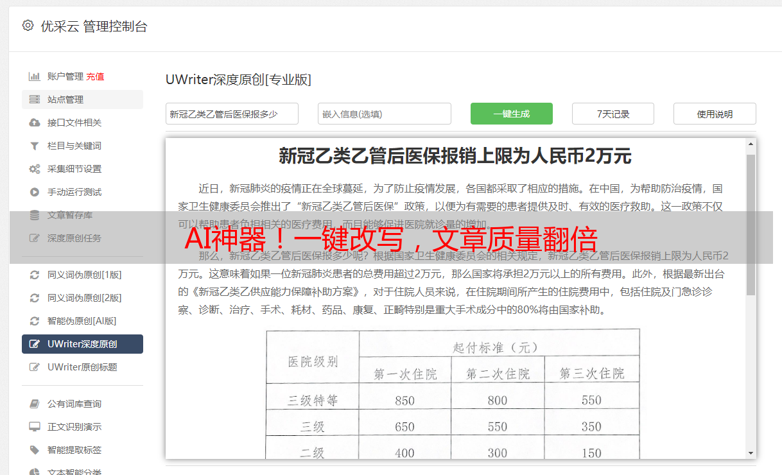Open the 7天记录 history button
Image resolution: width=782 pixels, height=475 pixels.
[x=613, y=114]
